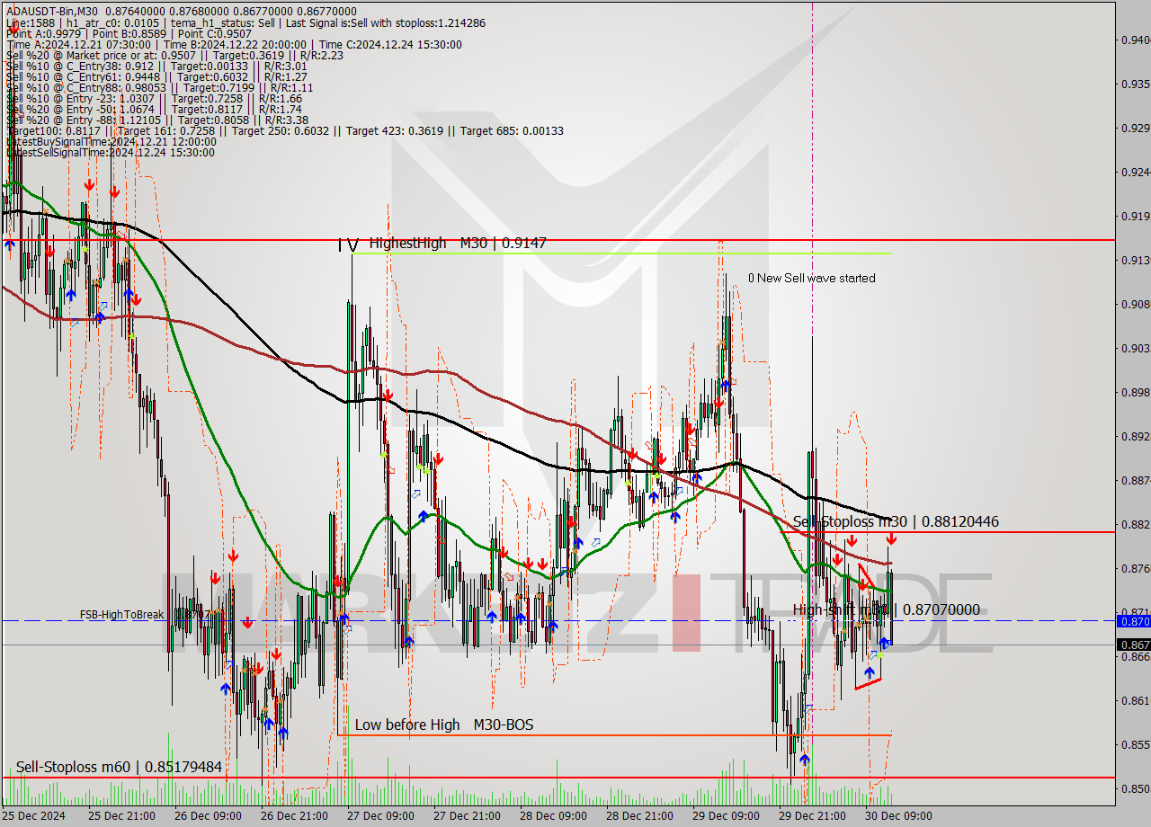Click the 0.898 price axis value
This screenshot has width=1151, height=827.
(1135, 392)
